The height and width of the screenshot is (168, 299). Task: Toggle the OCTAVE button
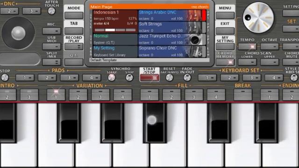click(270, 47)
